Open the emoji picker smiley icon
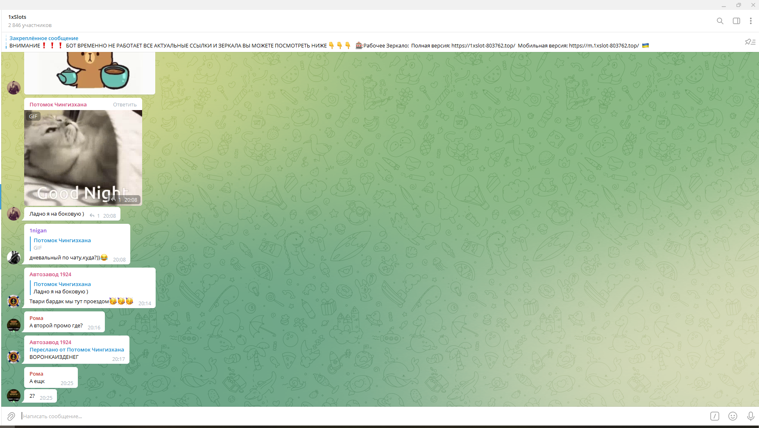759x428 pixels. pyautogui.click(x=732, y=416)
